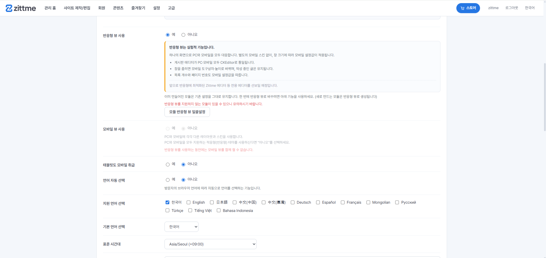
Task: Check the Mongolian language checkbox
Action: tap(368, 202)
